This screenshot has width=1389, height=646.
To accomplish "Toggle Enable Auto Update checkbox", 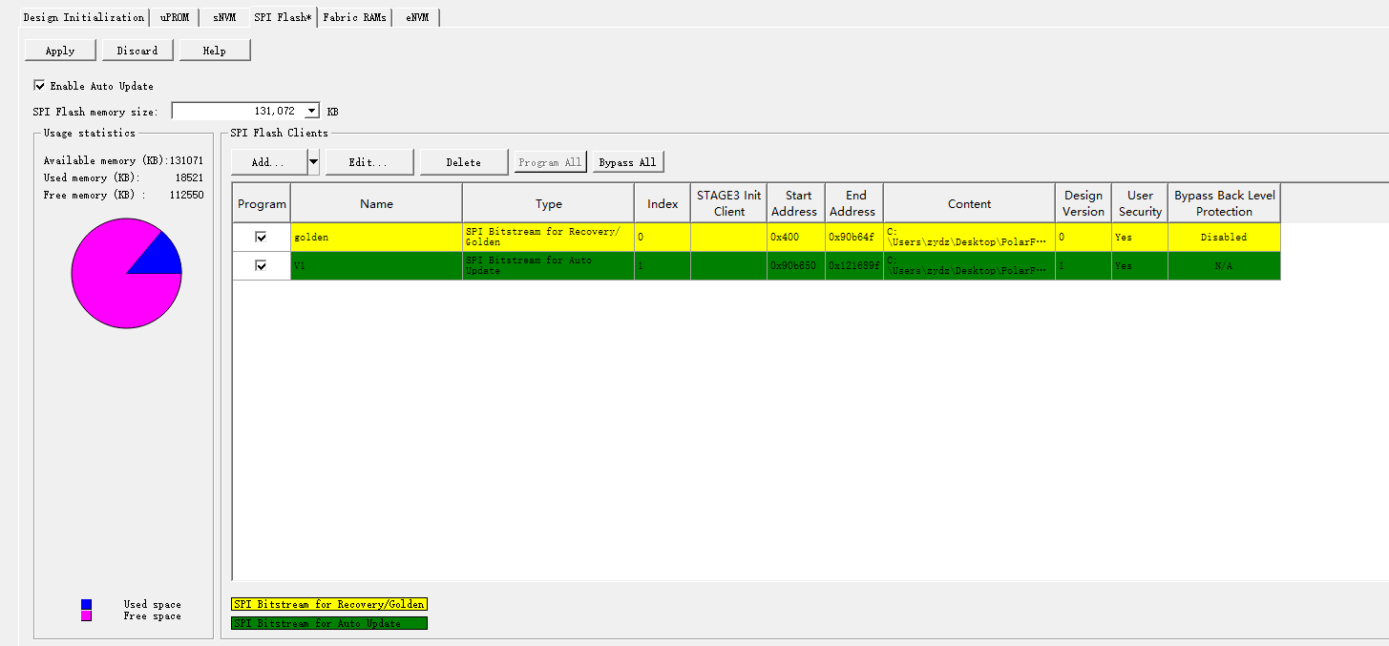I will click(x=39, y=85).
